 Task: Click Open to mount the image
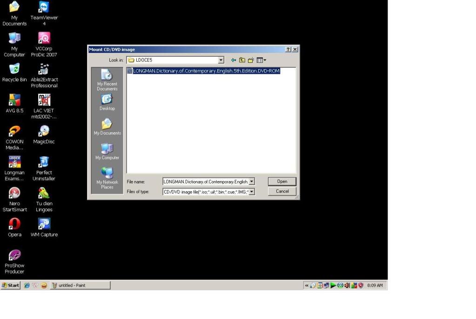tap(282, 182)
